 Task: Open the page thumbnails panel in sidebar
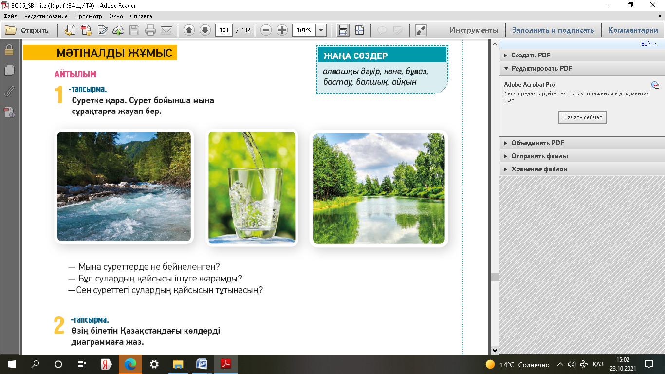click(x=9, y=70)
